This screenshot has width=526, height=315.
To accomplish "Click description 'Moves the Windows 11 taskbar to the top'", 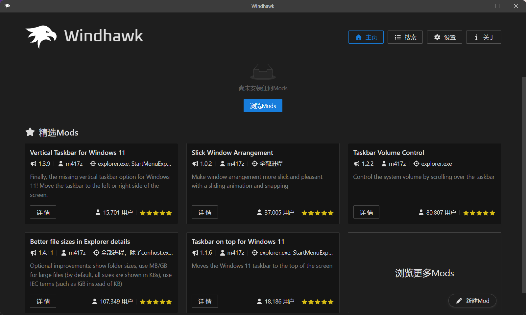I will [x=262, y=266].
